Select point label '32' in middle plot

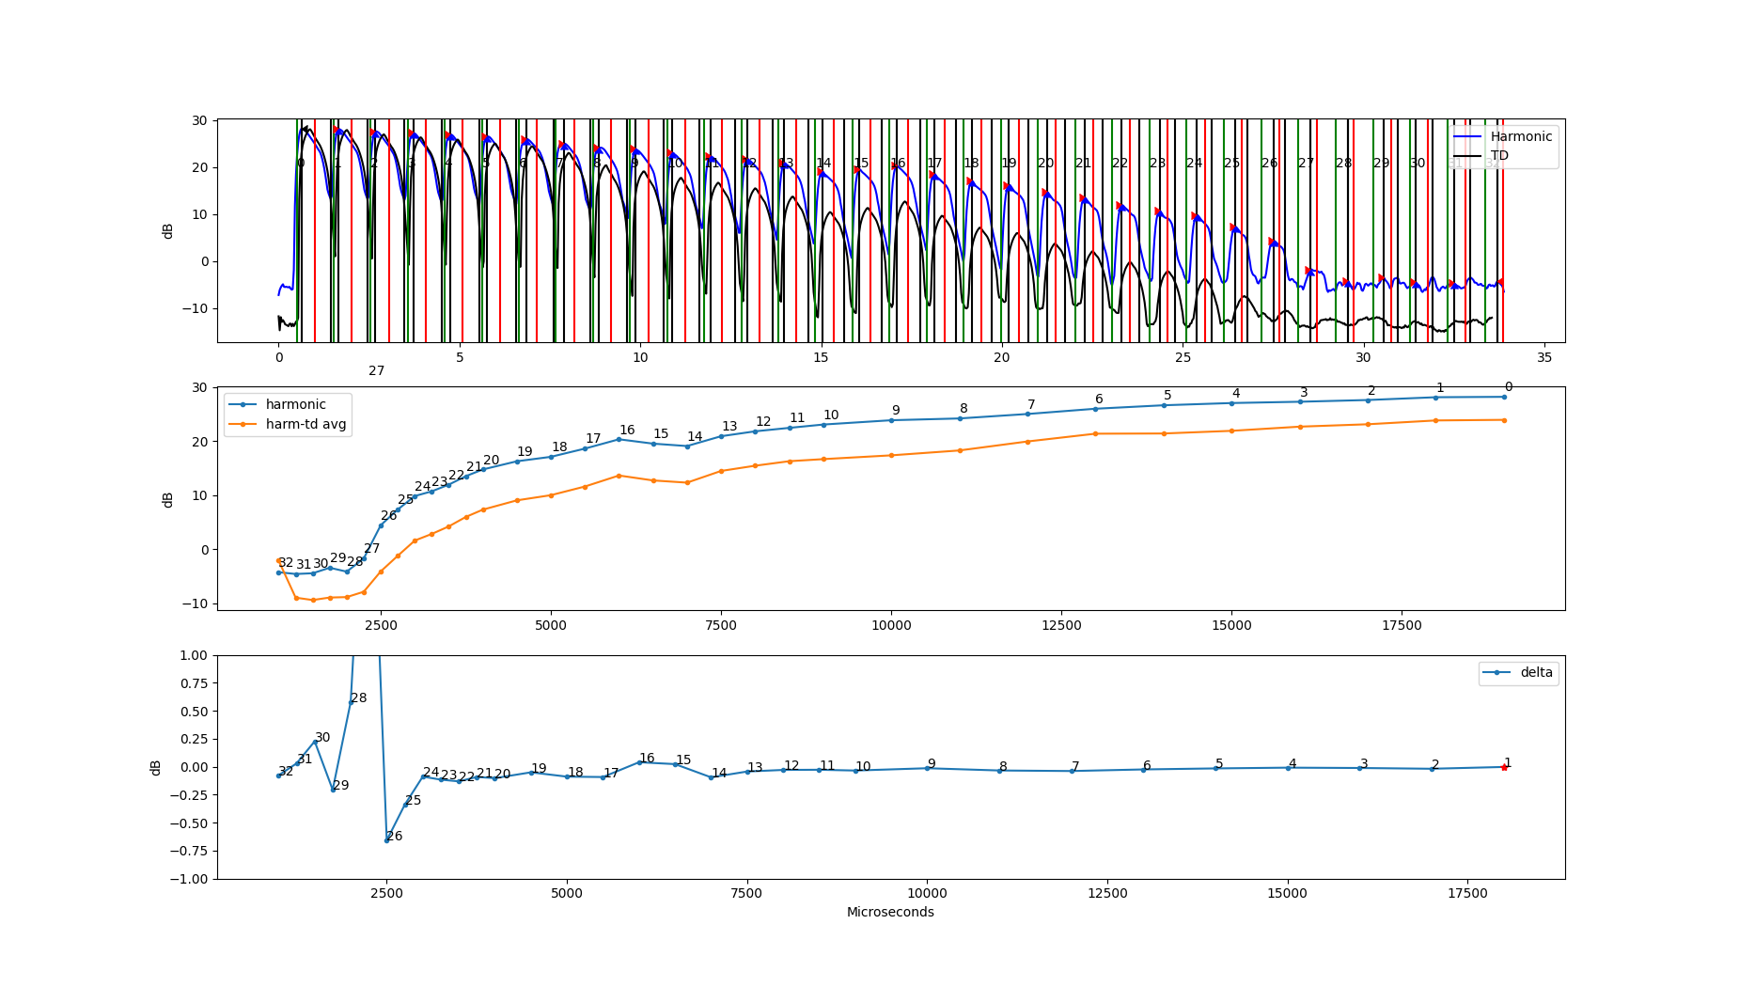point(286,562)
